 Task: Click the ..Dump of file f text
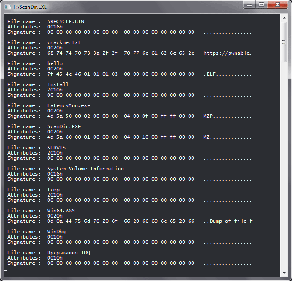click(x=228, y=221)
